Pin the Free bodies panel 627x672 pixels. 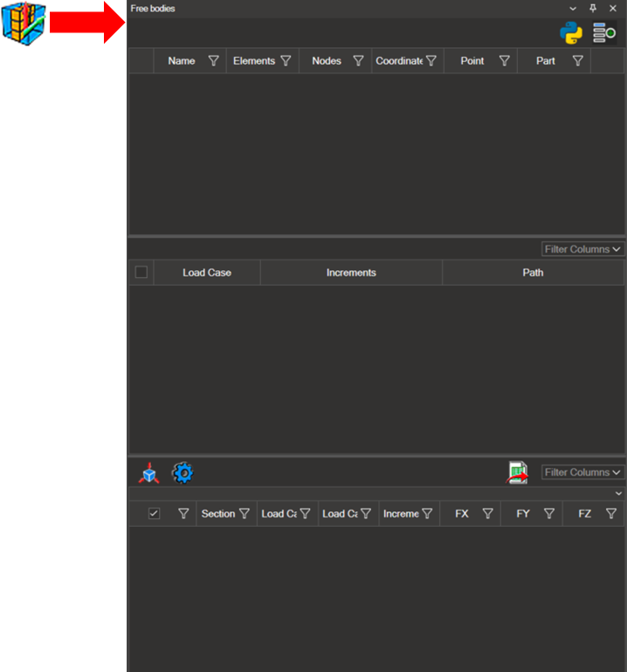[593, 8]
